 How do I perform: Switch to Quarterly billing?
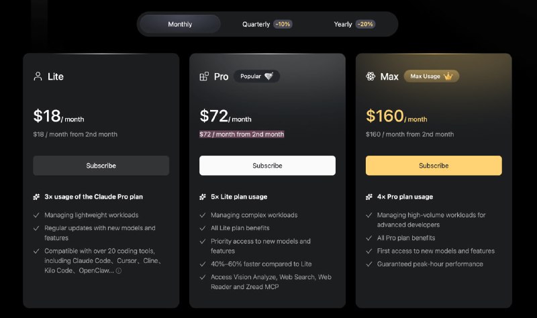[256, 24]
